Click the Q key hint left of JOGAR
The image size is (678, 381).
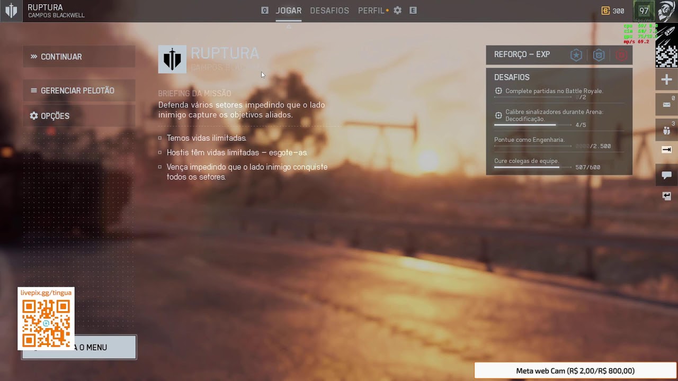(265, 11)
